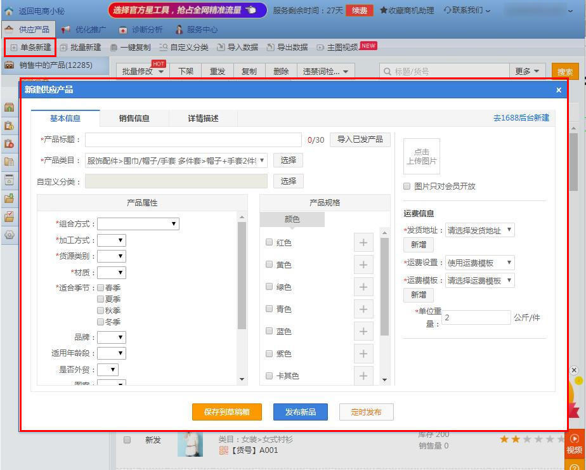This screenshot has width=586, height=470.
Task: Expand the 组合方式 dropdown
Action: [138, 224]
